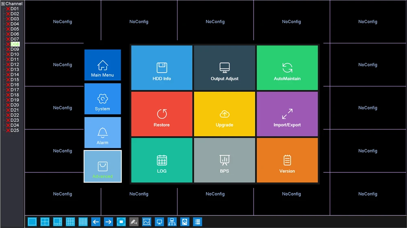Select channel D11 in the tree
Screen dimensions: 407x228
[x=15, y=59]
